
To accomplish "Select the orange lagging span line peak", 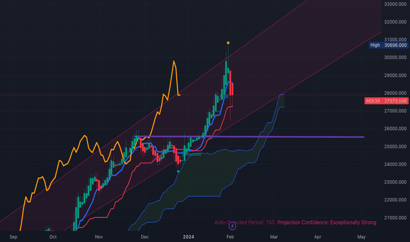I will (174, 62).
